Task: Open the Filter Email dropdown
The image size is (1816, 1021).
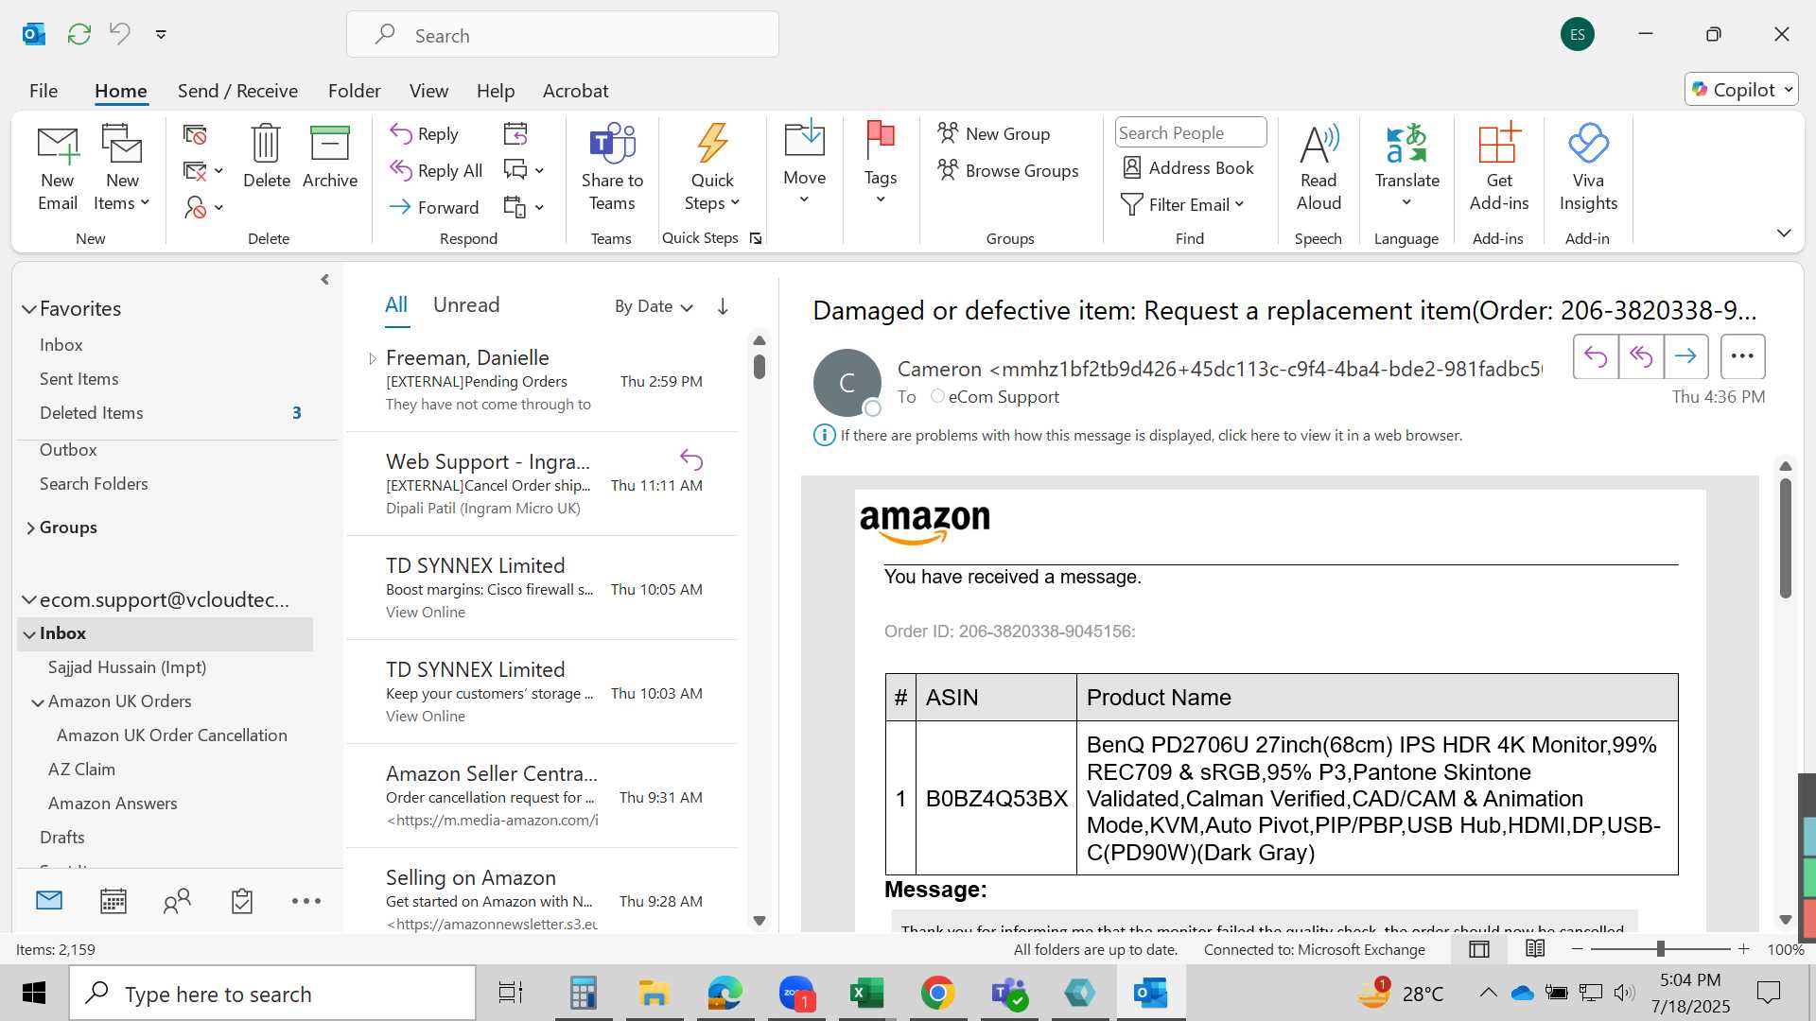Action: click(x=1182, y=204)
